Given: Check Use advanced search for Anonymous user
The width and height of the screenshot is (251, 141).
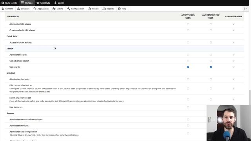Looking at the screenshot, I should pos(188,61).
